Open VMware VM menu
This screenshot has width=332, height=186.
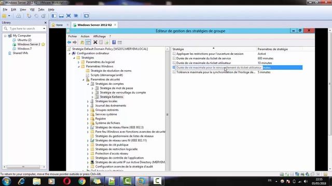click(x=32, y=9)
